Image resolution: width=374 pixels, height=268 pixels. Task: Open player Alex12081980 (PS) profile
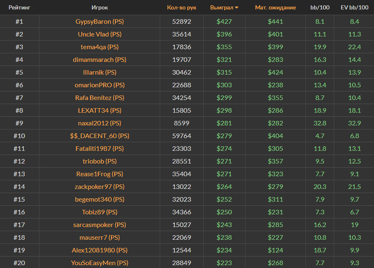click(x=100, y=250)
